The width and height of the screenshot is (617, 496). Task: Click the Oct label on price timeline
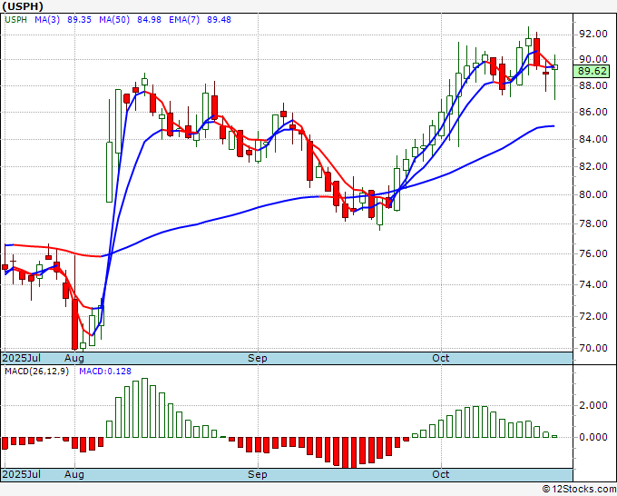[x=440, y=358]
